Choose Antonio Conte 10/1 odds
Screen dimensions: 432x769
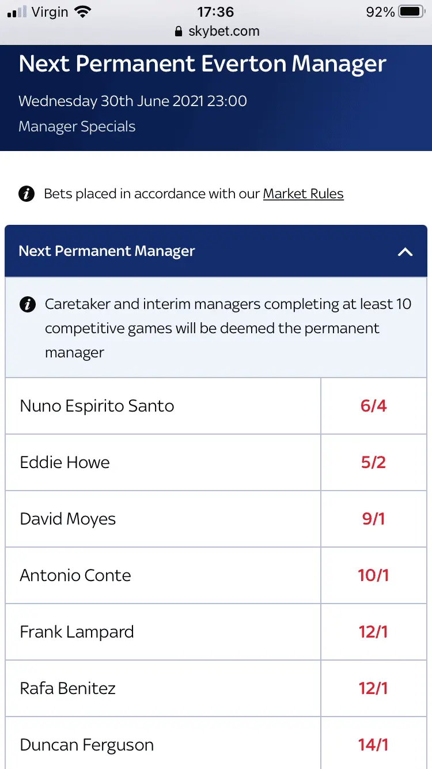point(373,575)
